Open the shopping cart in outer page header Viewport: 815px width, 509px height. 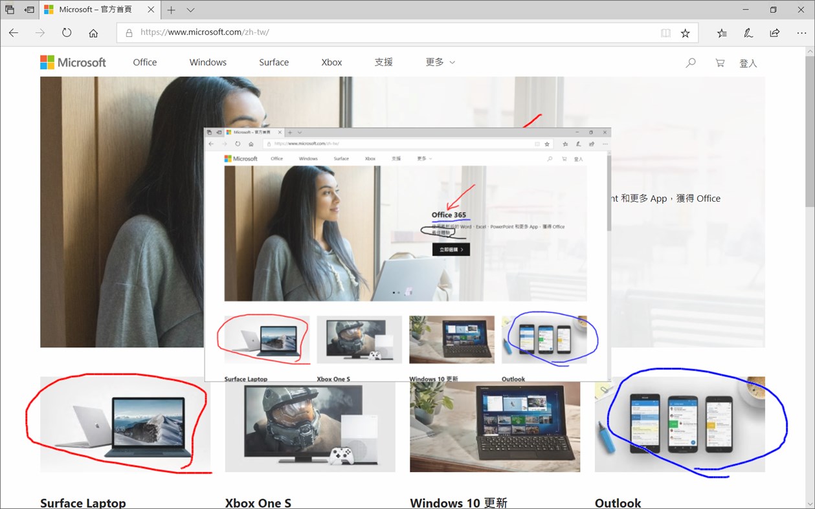pyautogui.click(x=720, y=63)
